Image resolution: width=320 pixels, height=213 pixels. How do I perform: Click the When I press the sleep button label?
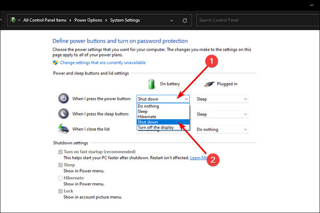point(100,114)
